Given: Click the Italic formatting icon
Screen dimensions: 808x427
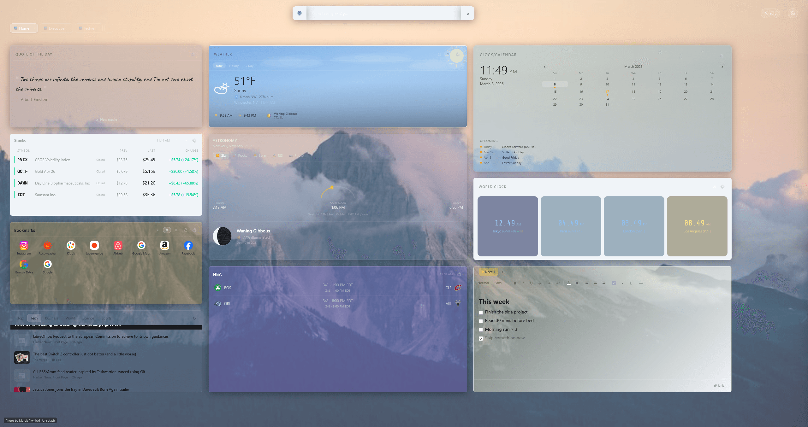Looking at the screenshot, I should click(523, 283).
